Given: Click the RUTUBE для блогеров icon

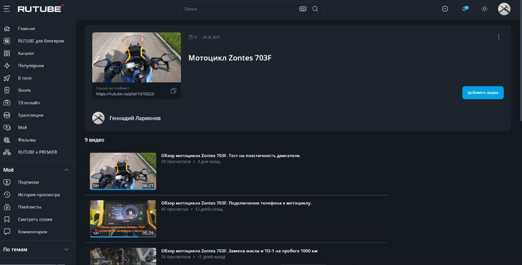Looking at the screenshot, I should point(7,41).
